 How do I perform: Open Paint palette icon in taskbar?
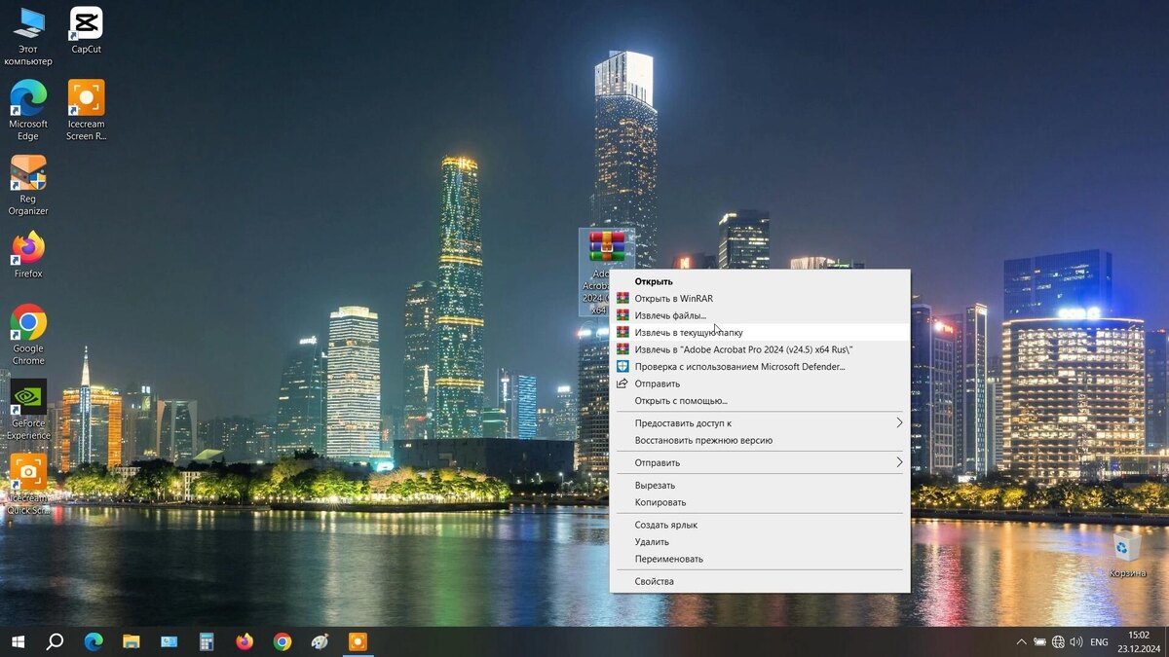pyautogui.click(x=320, y=641)
